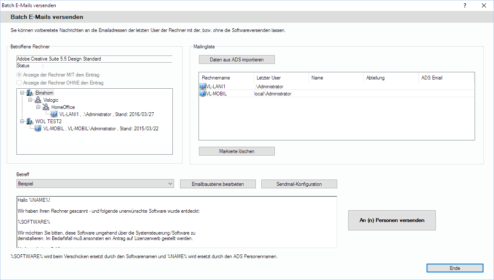Click into the email message body text area
This screenshot has width=494, height=280.
(x=177, y=222)
